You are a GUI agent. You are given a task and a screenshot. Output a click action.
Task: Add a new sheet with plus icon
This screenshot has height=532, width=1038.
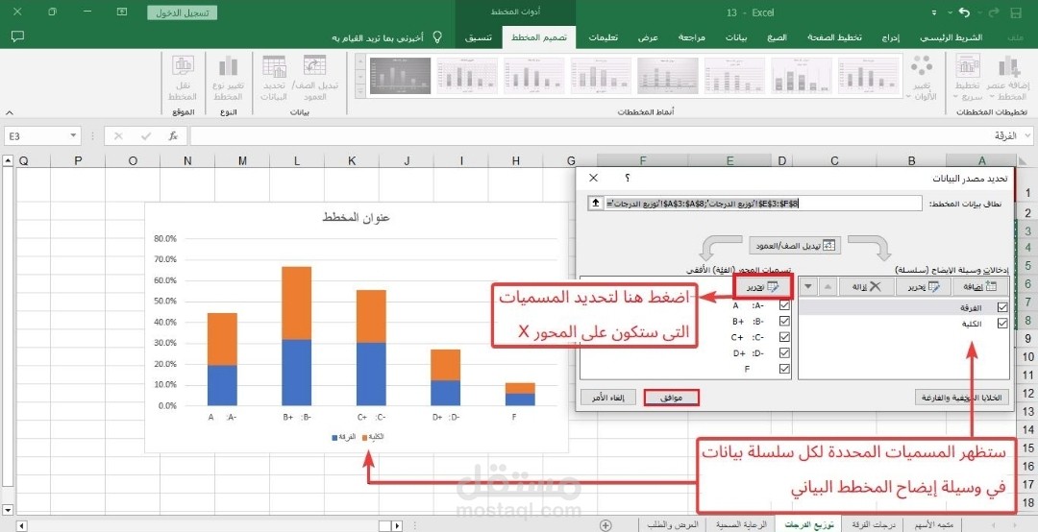[605, 525]
